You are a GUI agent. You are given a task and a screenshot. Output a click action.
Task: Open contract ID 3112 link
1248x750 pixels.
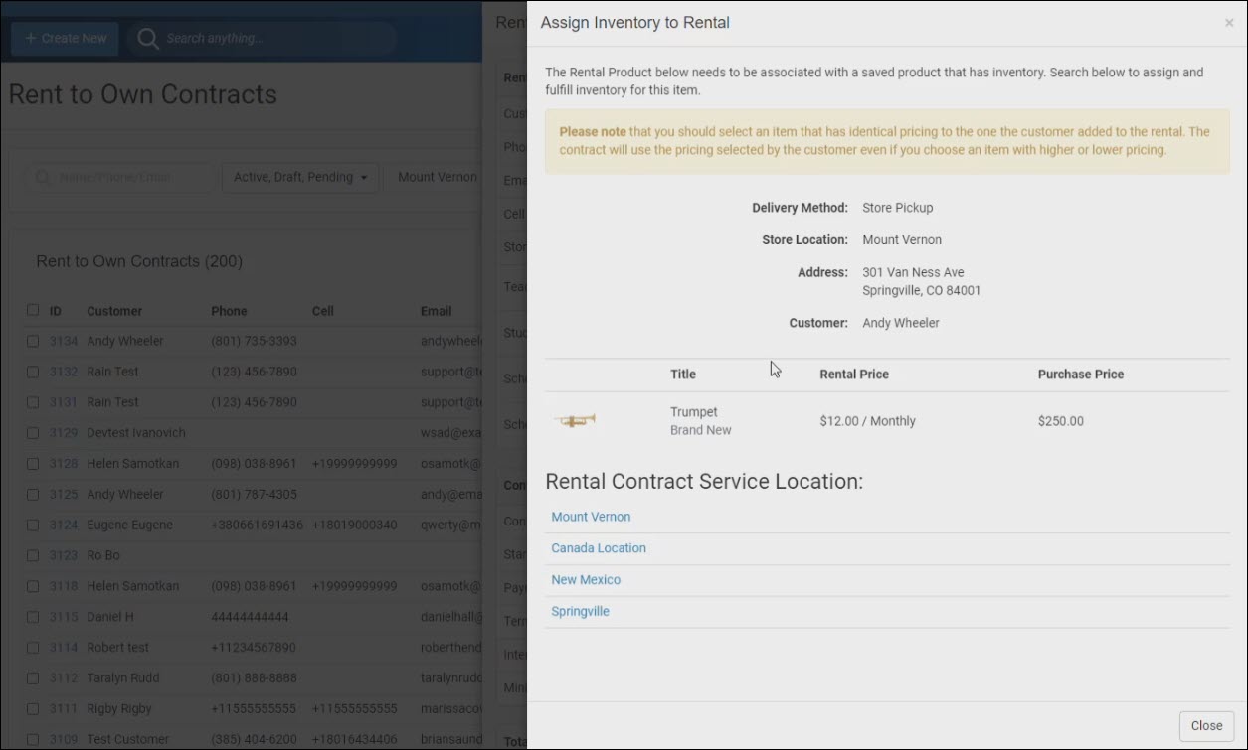(x=64, y=678)
